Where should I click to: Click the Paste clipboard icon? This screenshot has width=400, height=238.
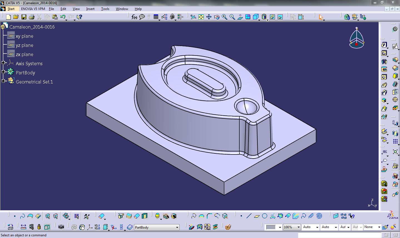click(55, 17)
